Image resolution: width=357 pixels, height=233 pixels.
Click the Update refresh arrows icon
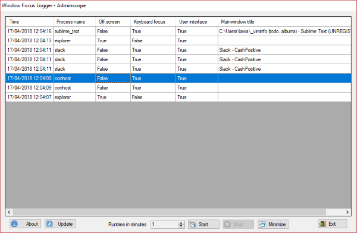click(49, 224)
